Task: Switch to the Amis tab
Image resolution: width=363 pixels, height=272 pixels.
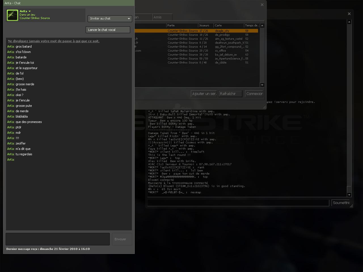Action: [x=162, y=17]
